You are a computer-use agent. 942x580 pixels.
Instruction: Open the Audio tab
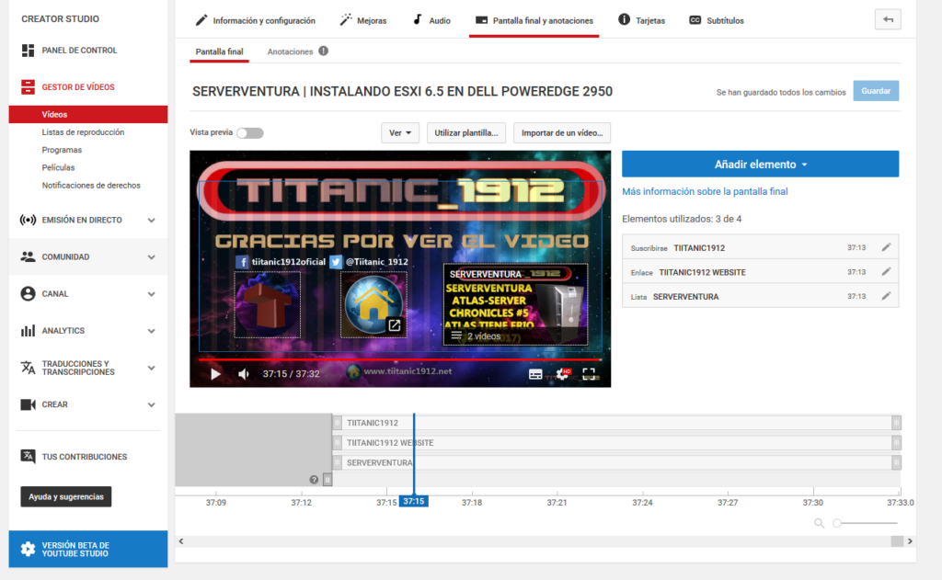tap(431, 20)
